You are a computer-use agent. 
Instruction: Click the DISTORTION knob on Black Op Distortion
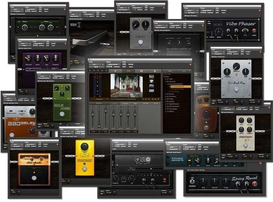[x=169, y=42]
